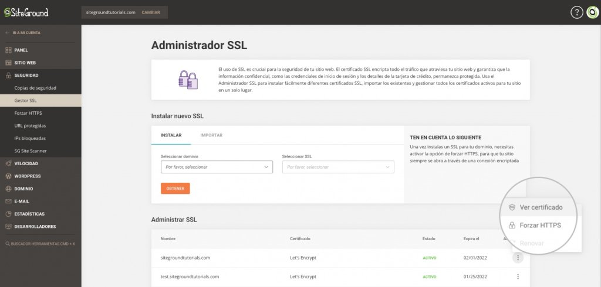The height and width of the screenshot is (287, 601).
Task: Click Buscador Herramientas search field
Action: click(40, 244)
